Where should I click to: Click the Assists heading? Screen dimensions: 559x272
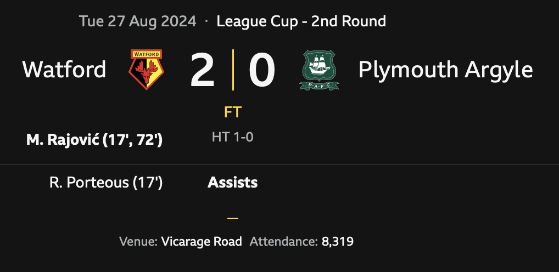[233, 183]
